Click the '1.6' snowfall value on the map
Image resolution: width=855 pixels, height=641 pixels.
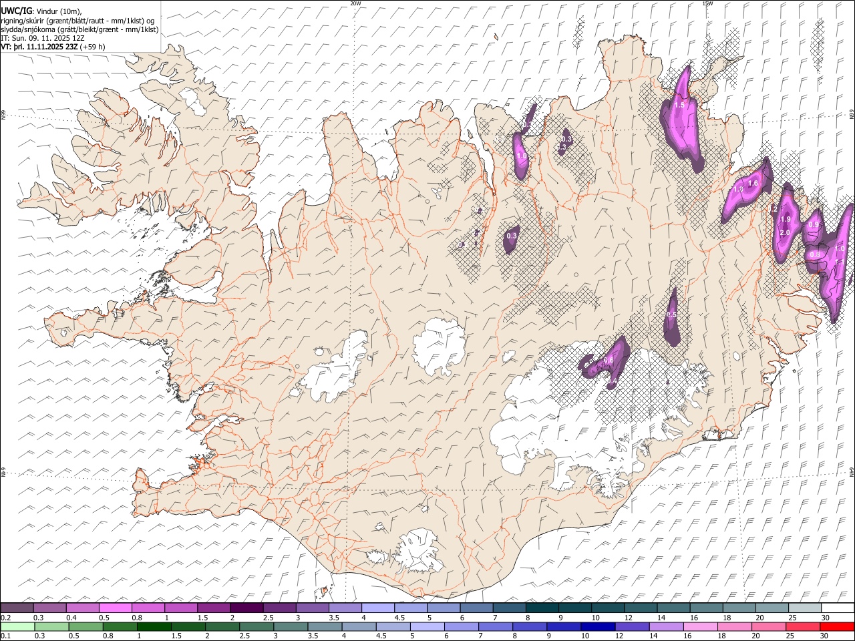(753, 184)
